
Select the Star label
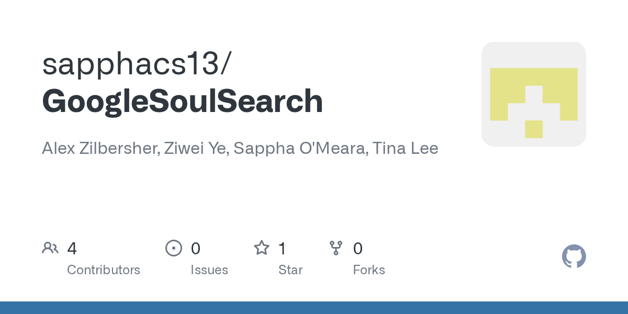click(290, 270)
